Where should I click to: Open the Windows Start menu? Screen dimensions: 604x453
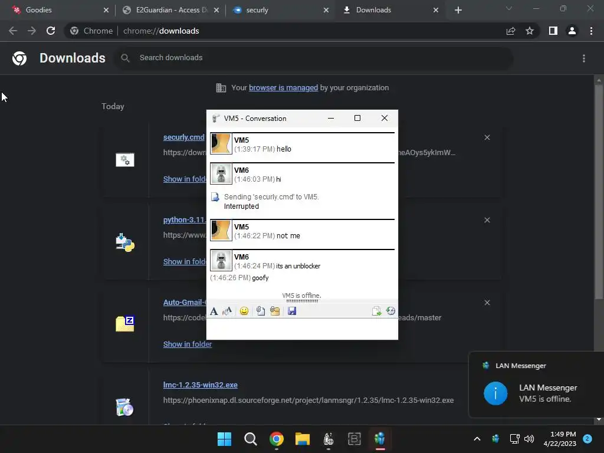pyautogui.click(x=224, y=439)
